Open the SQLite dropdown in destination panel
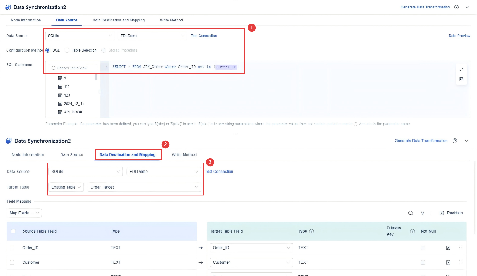The width and height of the screenshot is (477, 276). click(85, 172)
